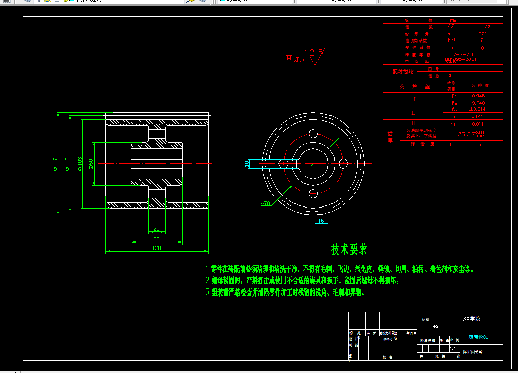Select the 履带轮01 part name
The width and height of the screenshot is (518, 373).
click(478, 337)
